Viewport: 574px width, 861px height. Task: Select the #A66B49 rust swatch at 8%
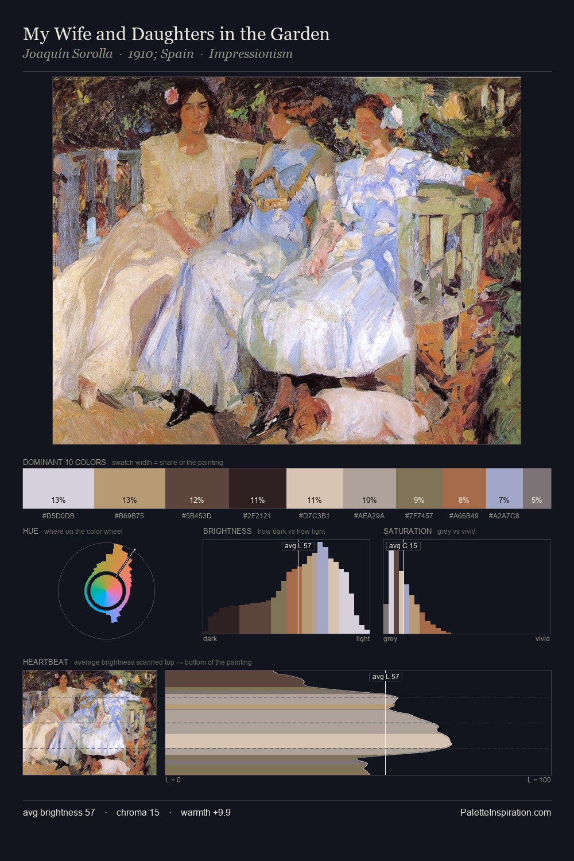pos(464,488)
